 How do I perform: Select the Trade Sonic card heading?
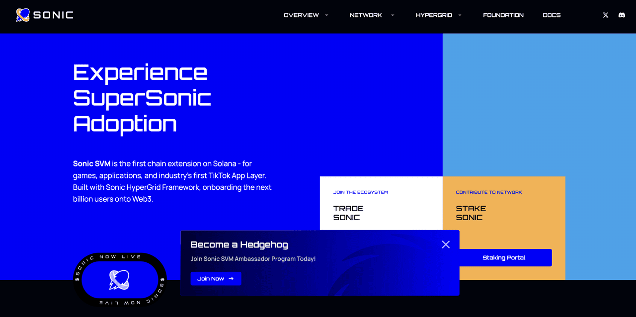pyautogui.click(x=348, y=213)
